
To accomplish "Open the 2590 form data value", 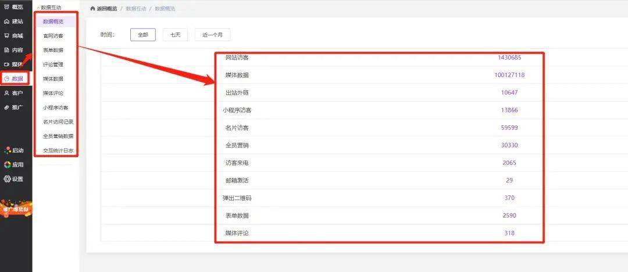I will click(x=509, y=216).
